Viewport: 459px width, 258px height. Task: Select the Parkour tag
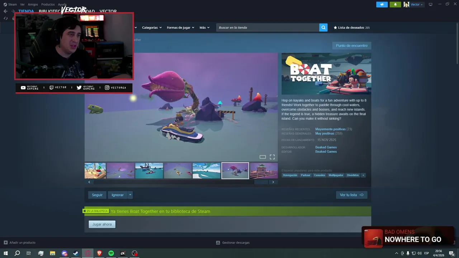tap(306, 175)
